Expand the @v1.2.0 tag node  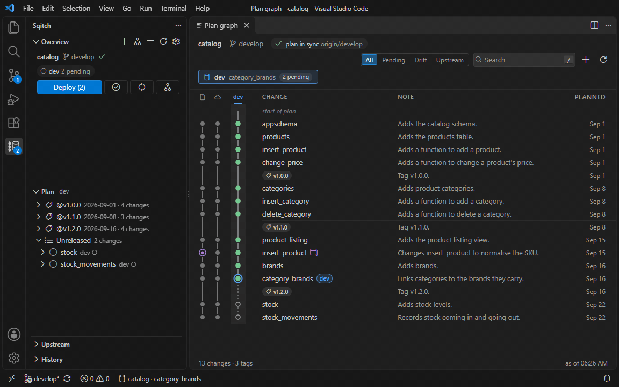point(38,228)
